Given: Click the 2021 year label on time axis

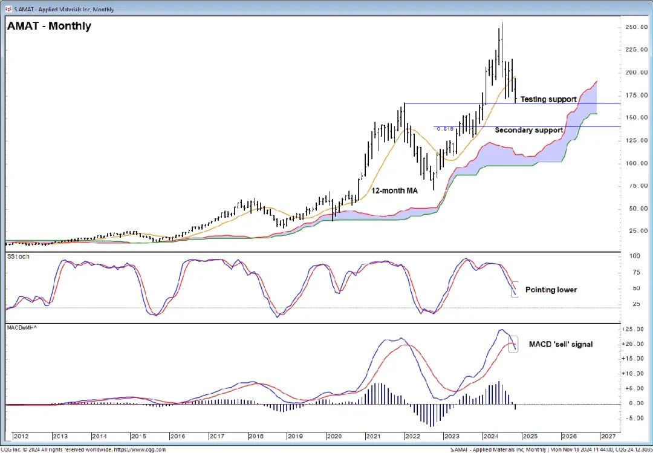Looking at the screenshot, I should (x=372, y=436).
